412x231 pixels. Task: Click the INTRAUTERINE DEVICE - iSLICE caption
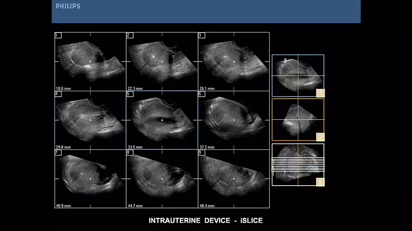tap(206, 221)
